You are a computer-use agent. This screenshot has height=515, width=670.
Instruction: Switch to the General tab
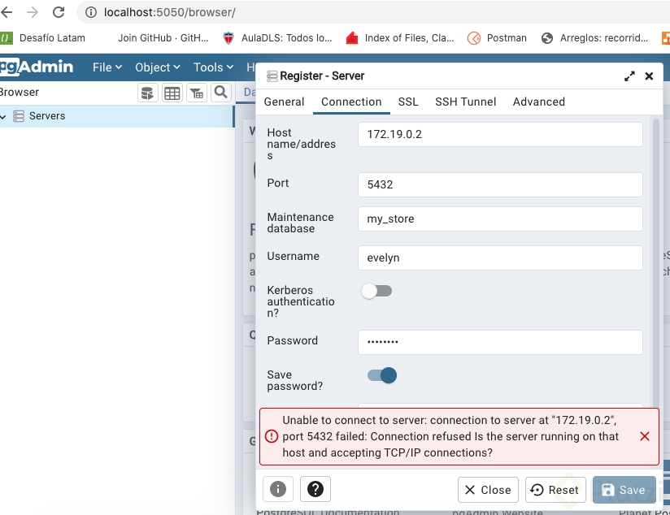[x=284, y=102]
